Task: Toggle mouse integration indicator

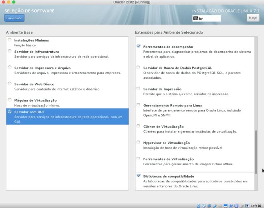Action: tap(242, 206)
